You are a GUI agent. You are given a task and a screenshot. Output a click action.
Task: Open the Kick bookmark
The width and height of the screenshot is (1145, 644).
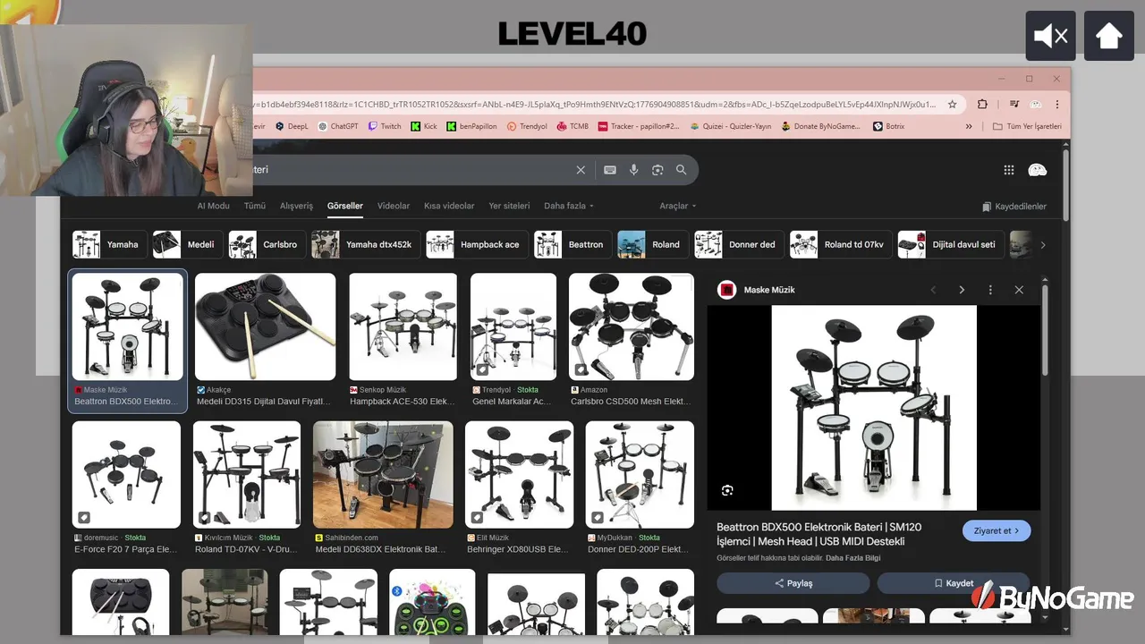pyautogui.click(x=424, y=126)
